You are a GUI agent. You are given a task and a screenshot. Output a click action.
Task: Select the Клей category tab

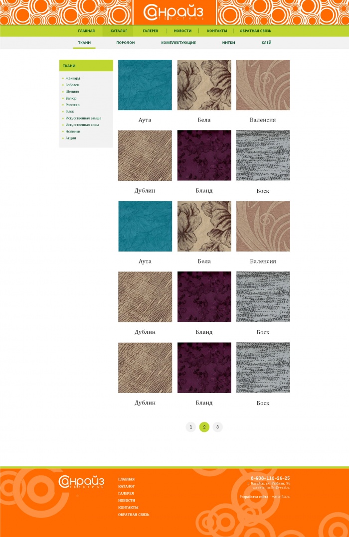(x=266, y=43)
